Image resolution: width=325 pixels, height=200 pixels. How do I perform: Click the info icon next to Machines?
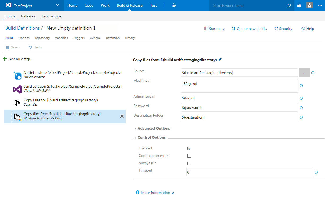tap(301, 86)
